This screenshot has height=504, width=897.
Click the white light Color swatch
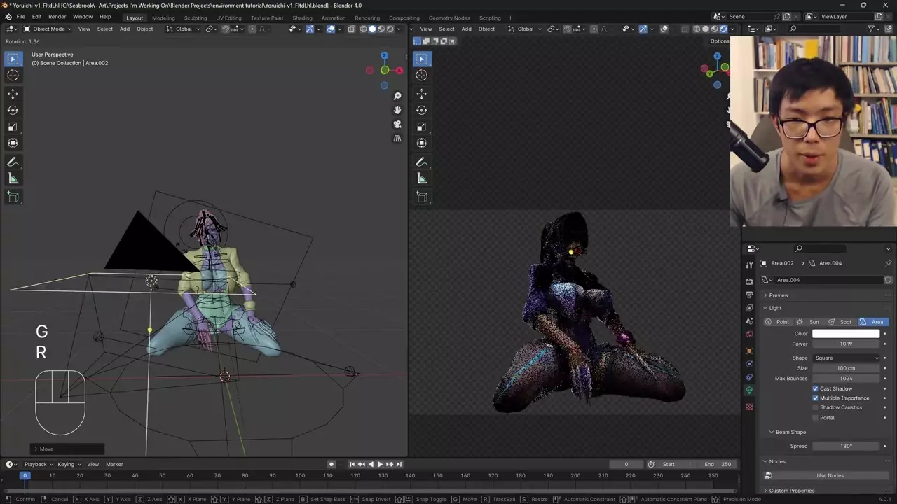tap(846, 334)
